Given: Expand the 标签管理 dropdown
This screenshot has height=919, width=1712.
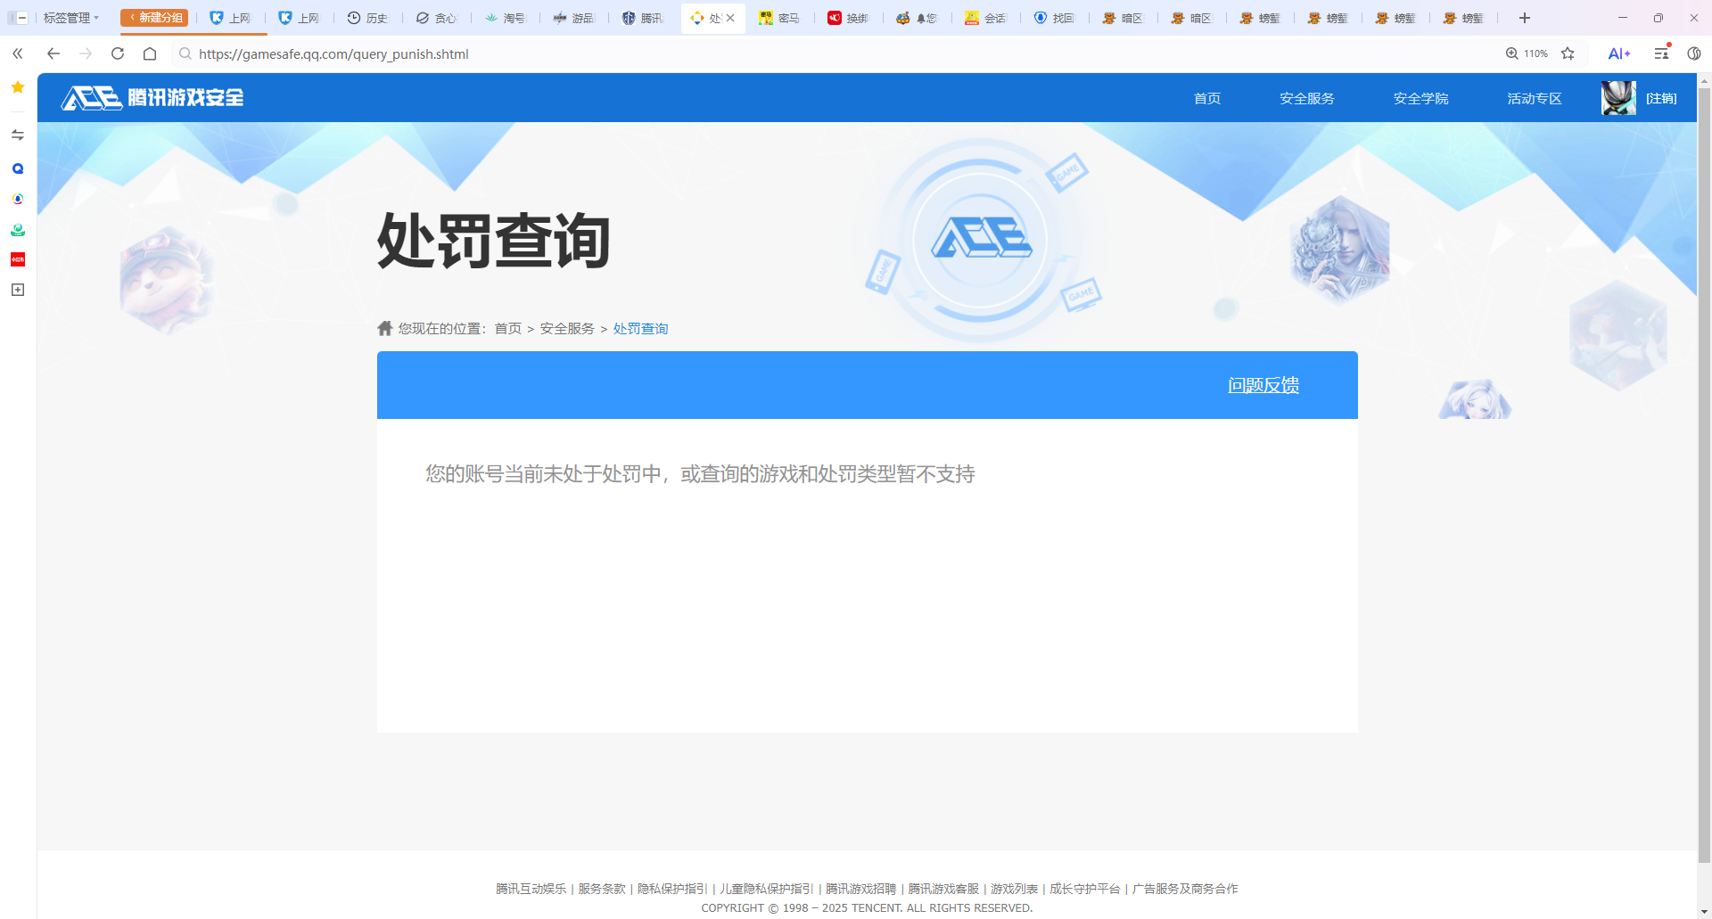Looking at the screenshot, I should click(x=71, y=18).
